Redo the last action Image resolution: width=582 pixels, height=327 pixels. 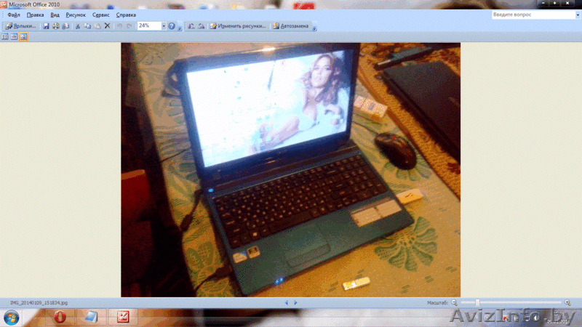[x=129, y=26]
